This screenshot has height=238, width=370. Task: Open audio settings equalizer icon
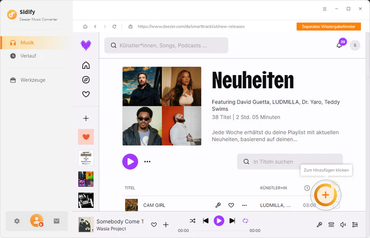click(x=355, y=225)
